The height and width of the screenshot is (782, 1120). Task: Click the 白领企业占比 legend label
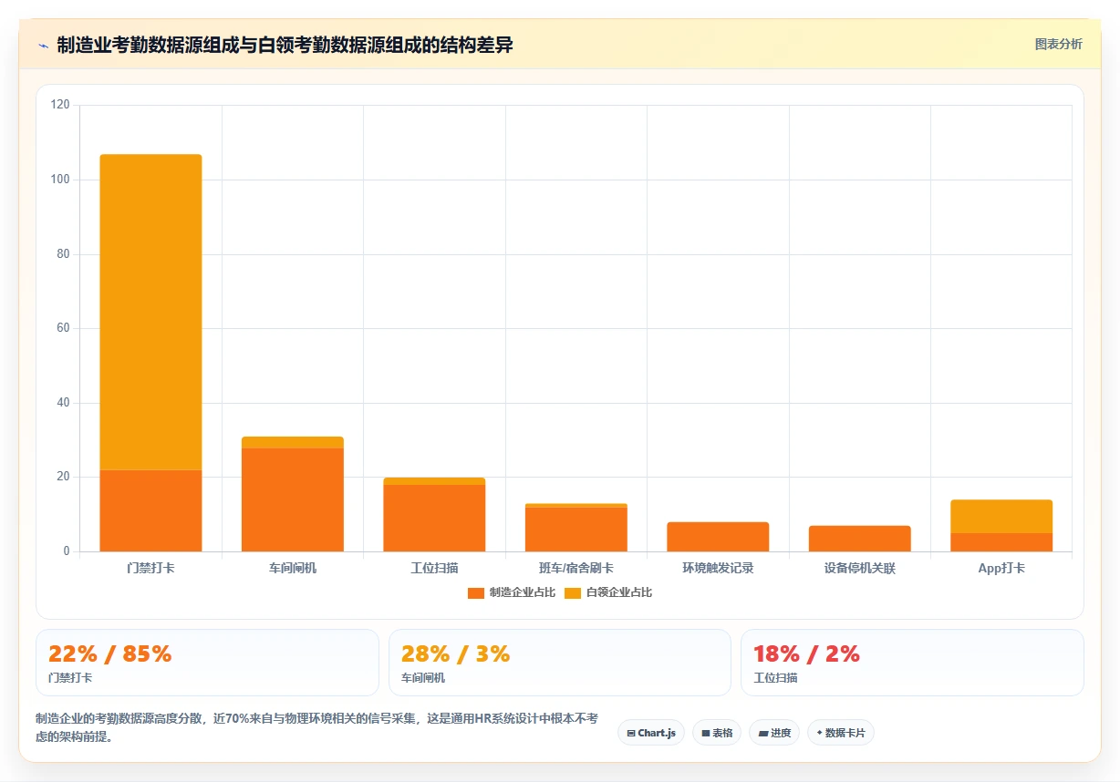619,592
